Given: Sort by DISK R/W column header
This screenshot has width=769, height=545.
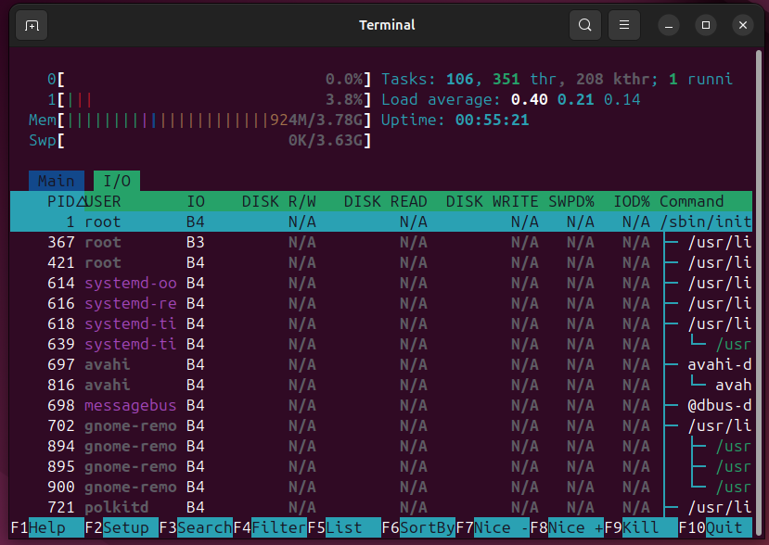Looking at the screenshot, I should [x=278, y=201].
